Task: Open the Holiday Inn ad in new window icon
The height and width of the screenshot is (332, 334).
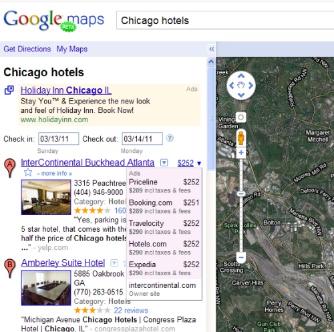Action: [x=9, y=90]
